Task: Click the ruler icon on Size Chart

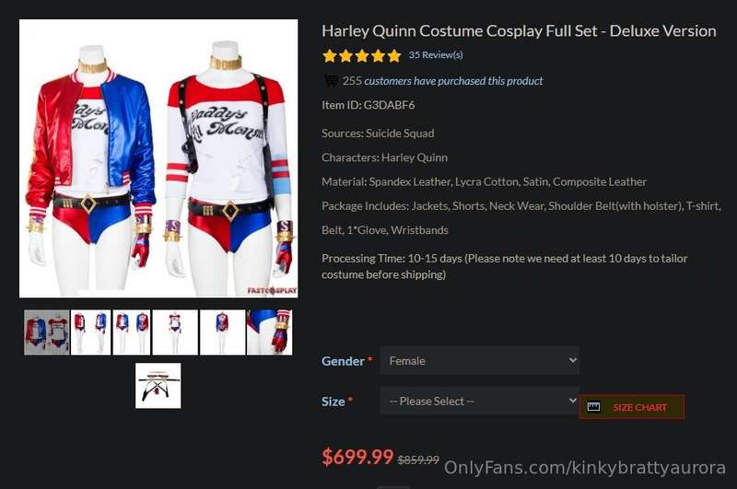Action: 593,407
